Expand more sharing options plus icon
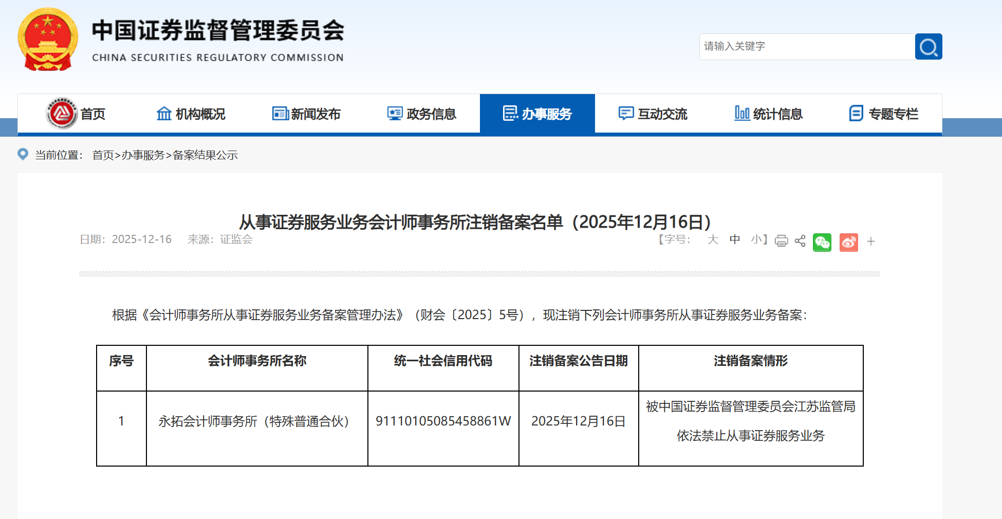The image size is (1002, 519). tap(871, 242)
